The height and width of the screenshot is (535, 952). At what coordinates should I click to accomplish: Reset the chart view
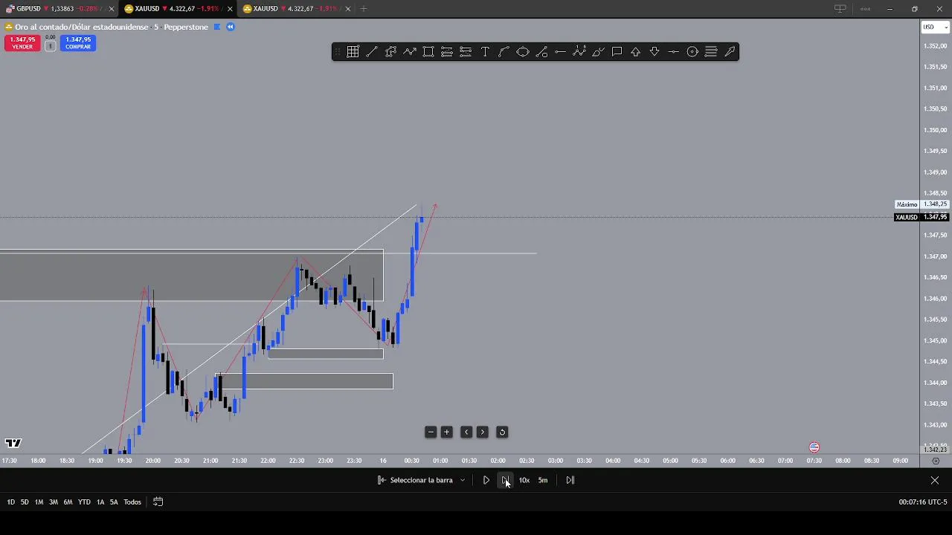coord(502,432)
